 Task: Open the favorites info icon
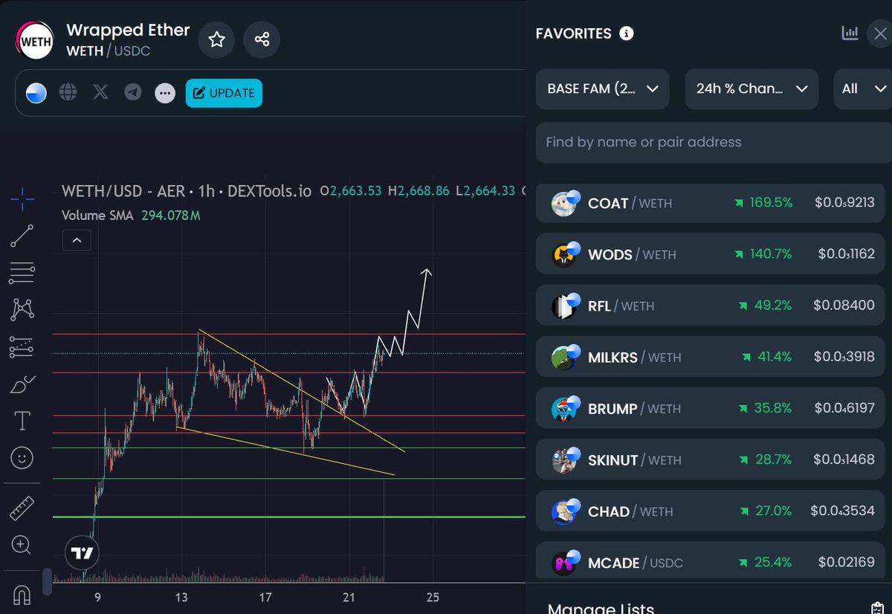[627, 33]
